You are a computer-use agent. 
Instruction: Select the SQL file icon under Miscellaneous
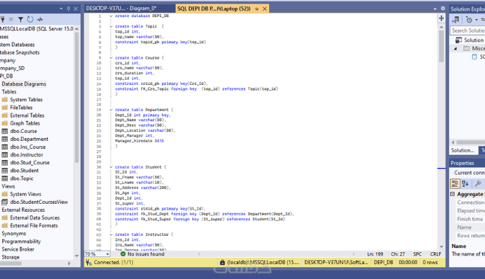474,56
